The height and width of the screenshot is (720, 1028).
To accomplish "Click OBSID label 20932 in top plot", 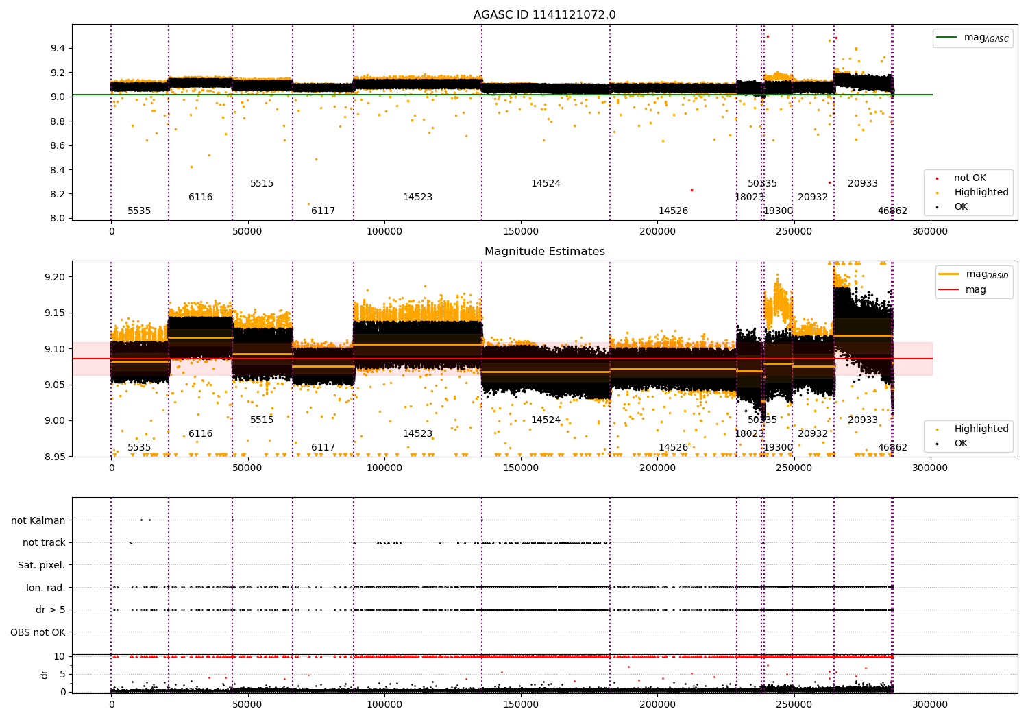I will [813, 197].
